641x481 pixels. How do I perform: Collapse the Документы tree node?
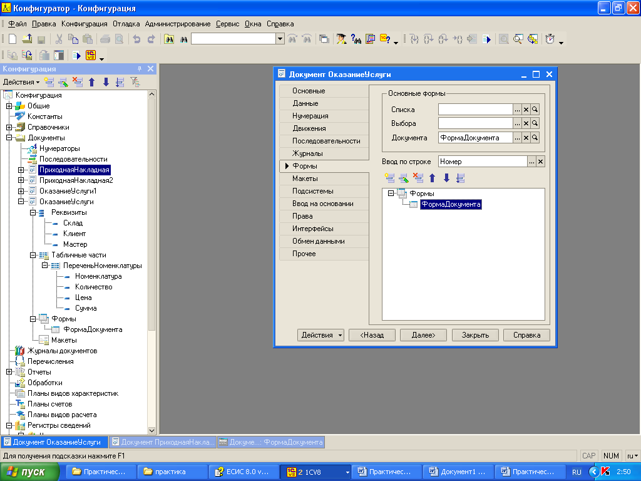point(9,138)
